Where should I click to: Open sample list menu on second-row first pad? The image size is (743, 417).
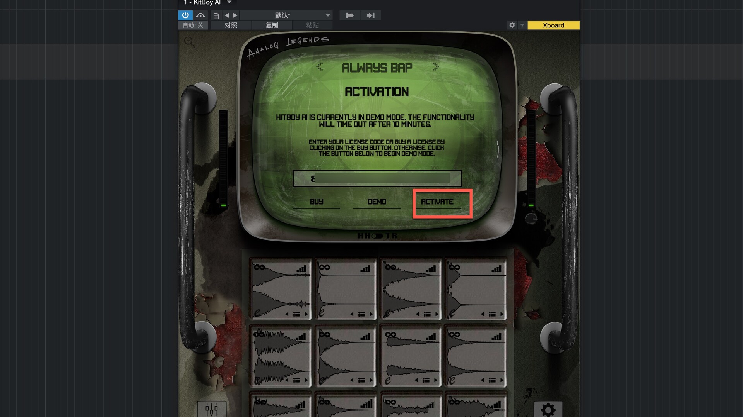pos(296,380)
